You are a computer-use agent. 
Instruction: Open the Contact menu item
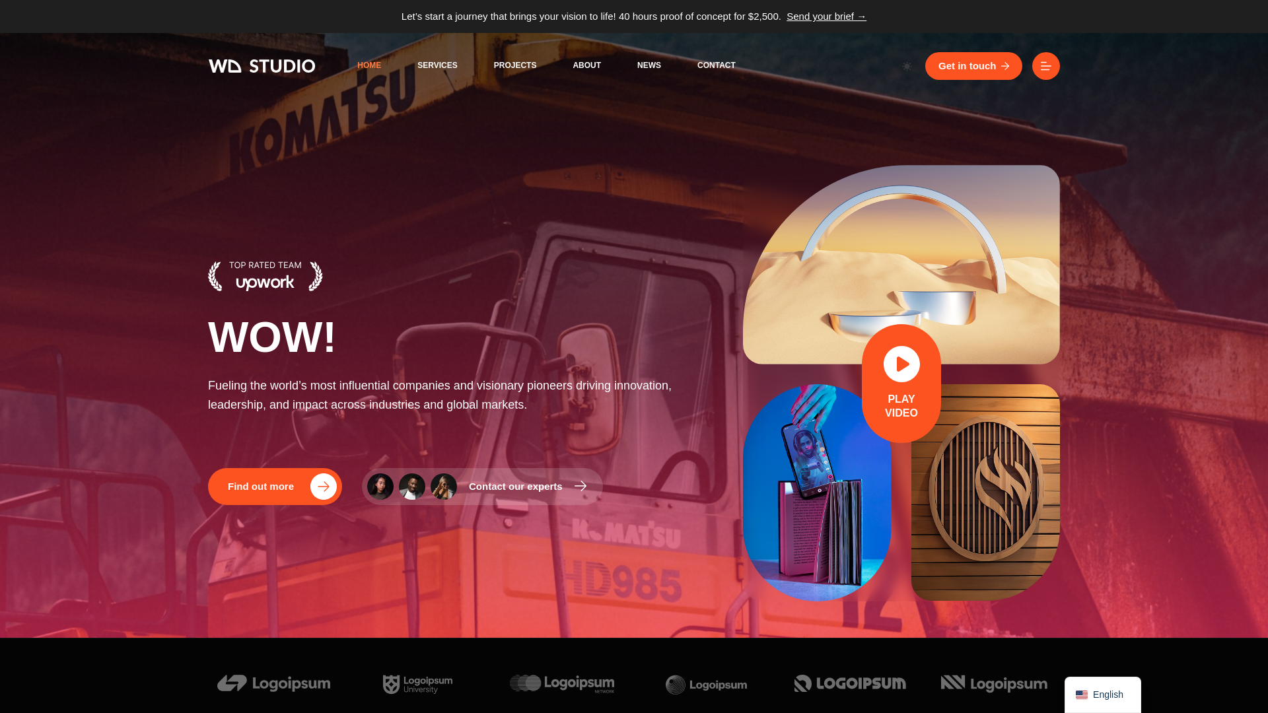tap(717, 65)
